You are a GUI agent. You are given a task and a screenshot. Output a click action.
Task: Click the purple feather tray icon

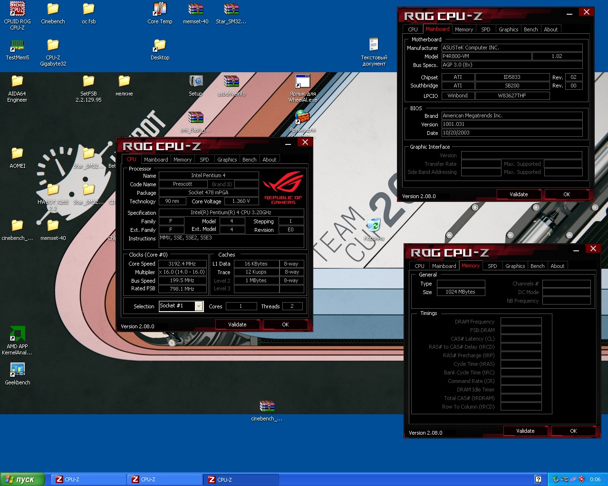(x=573, y=479)
